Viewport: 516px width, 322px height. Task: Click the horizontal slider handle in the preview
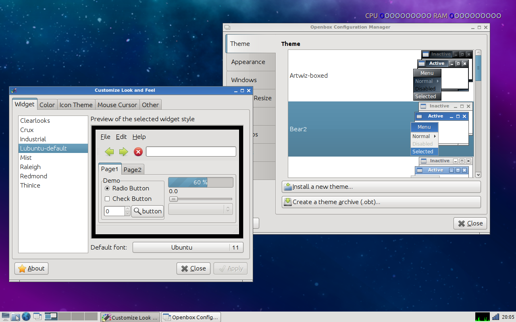point(173,199)
